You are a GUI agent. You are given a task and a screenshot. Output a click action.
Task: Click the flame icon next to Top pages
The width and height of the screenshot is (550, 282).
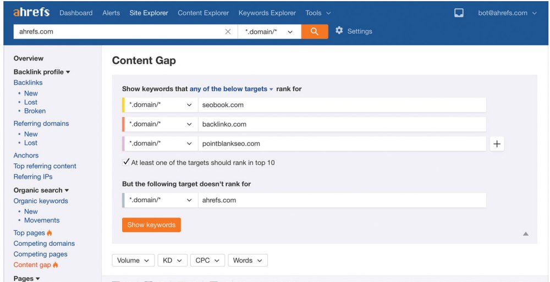point(50,233)
